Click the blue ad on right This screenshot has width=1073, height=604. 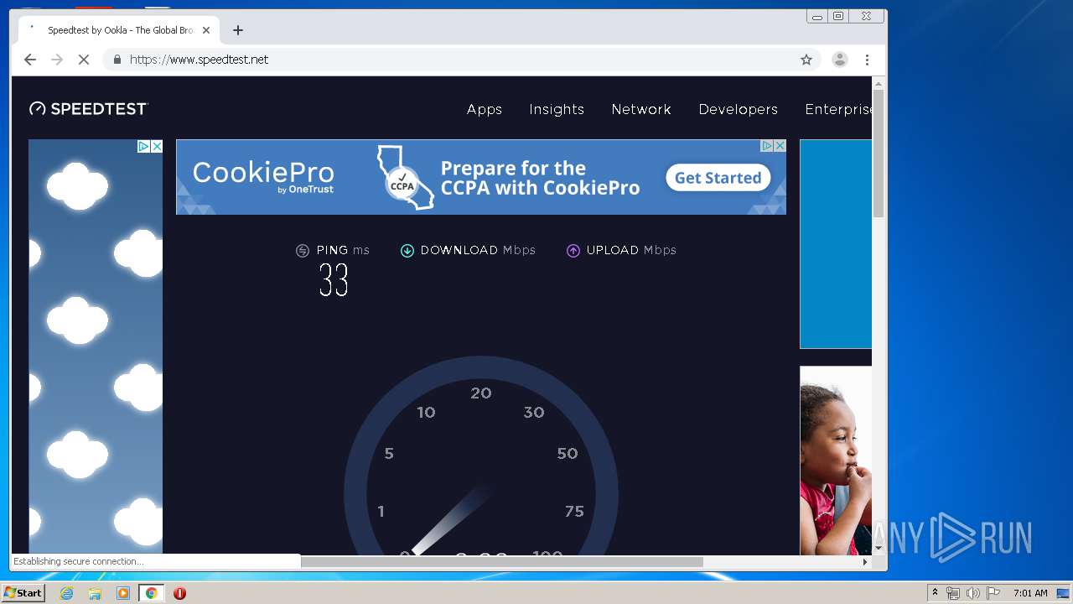click(x=836, y=243)
